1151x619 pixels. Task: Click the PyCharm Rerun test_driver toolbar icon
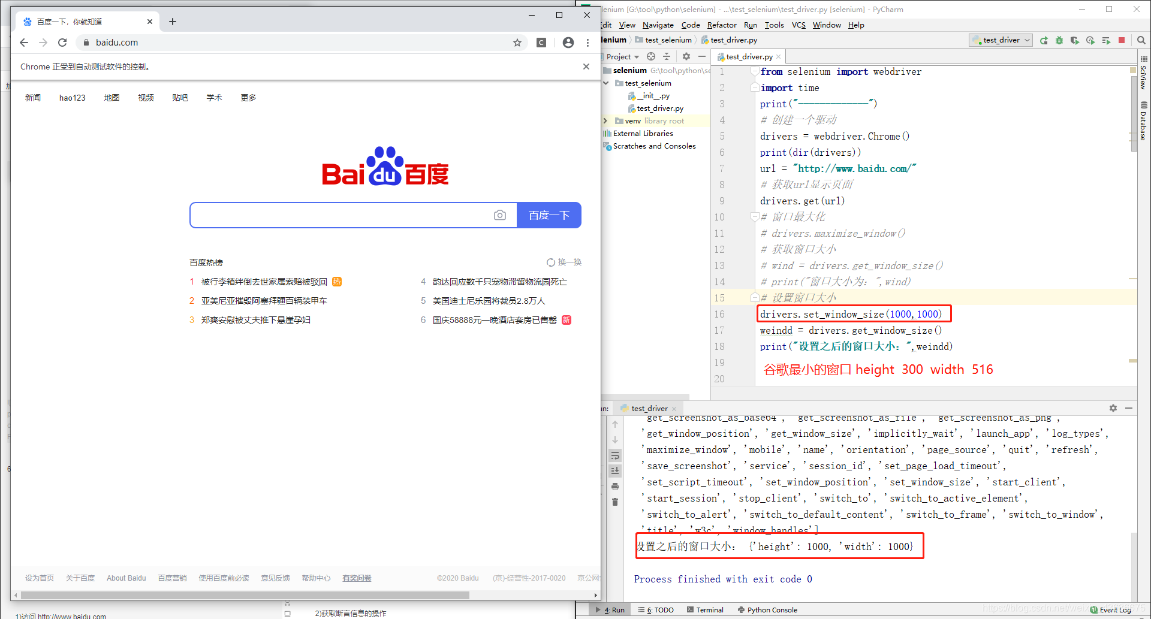pyautogui.click(x=1044, y=40)
